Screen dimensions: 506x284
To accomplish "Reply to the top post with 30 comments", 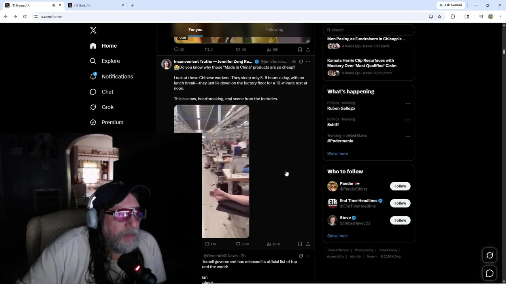I will (179, 49).
